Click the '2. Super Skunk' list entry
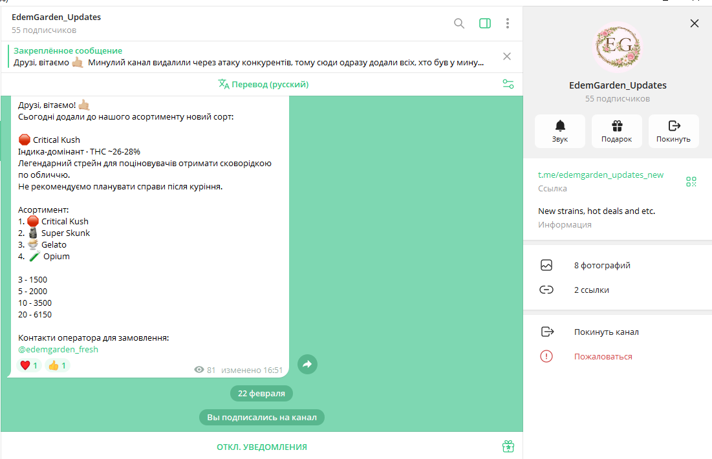The width and height of the screenshot is (712, 459). [x=54, y=233]
